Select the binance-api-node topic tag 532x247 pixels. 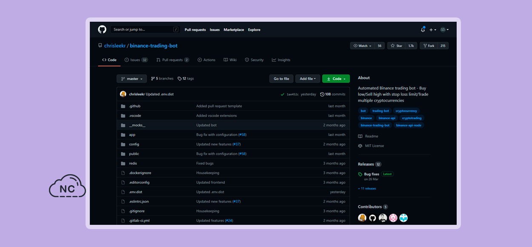pos(409,125)
